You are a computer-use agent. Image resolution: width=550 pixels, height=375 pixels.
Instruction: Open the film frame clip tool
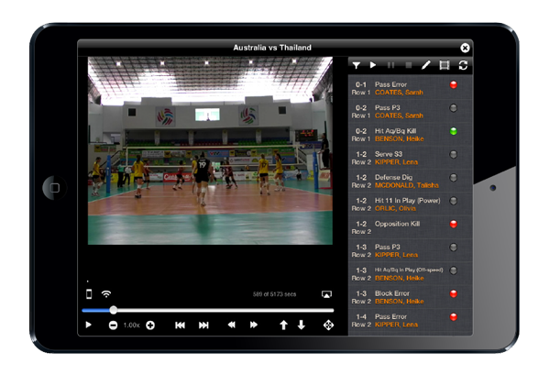point(445,65)
